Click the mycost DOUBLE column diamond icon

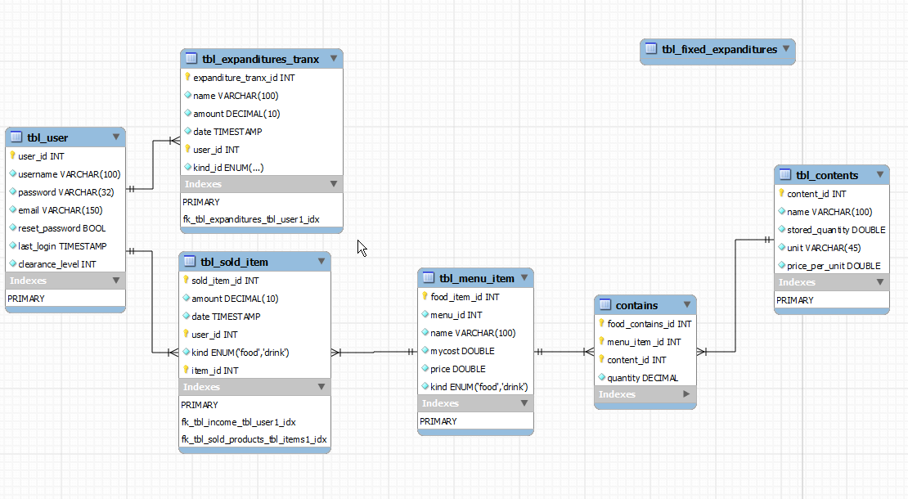pos(425,349)
